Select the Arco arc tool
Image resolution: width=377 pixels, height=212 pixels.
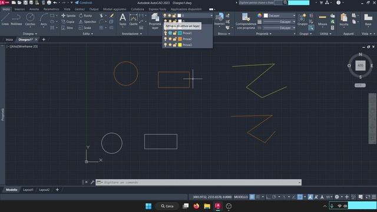(x=44, y=19)
